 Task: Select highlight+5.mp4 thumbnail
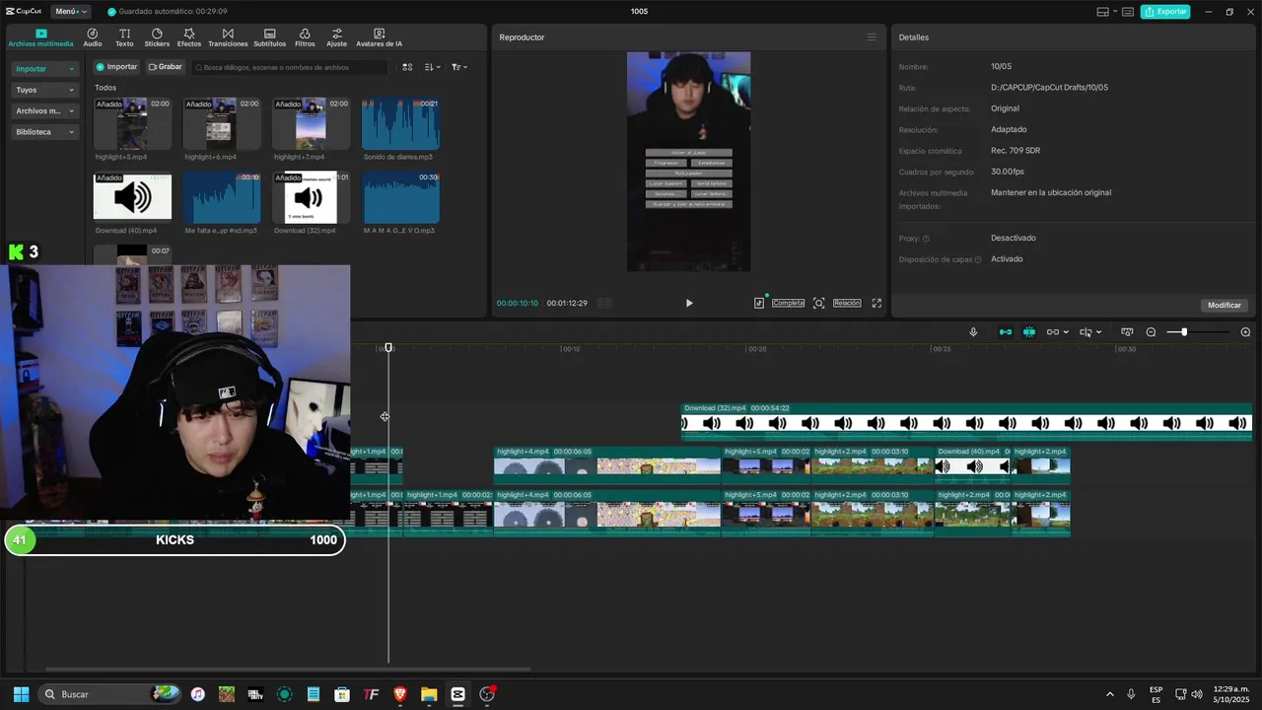click(x=132, y=123)
